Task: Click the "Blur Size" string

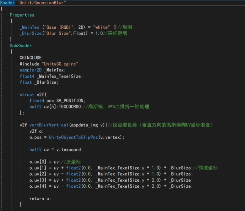Action: [57, 33]
